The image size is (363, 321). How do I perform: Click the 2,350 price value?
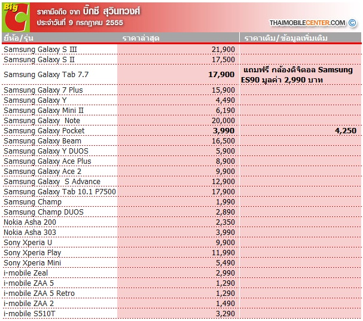point(225,222)
